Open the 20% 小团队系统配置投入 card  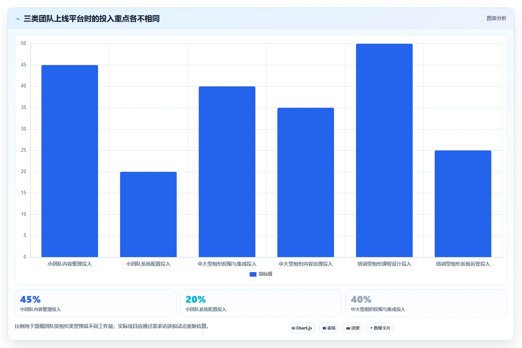261,303
